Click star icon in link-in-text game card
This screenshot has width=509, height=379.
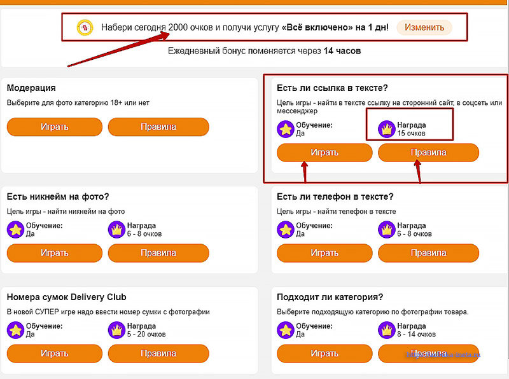click(286, 129)
